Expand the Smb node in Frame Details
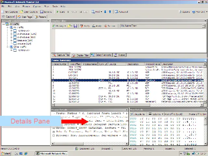208x156 pixels. pos(54,132)
